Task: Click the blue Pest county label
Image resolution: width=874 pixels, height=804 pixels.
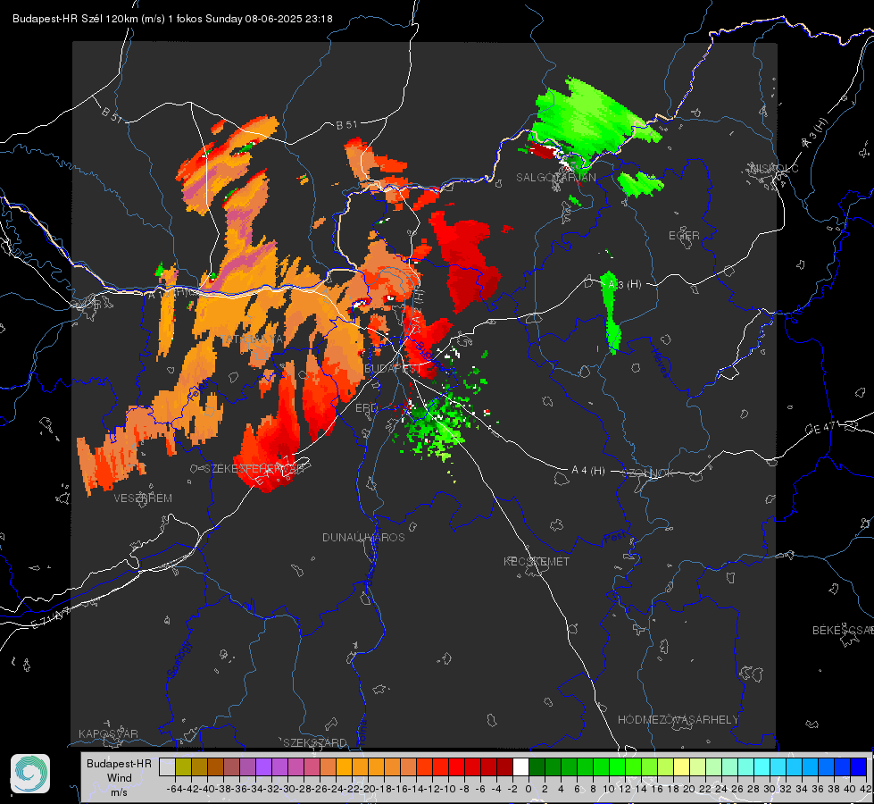Action: (613, 539)
